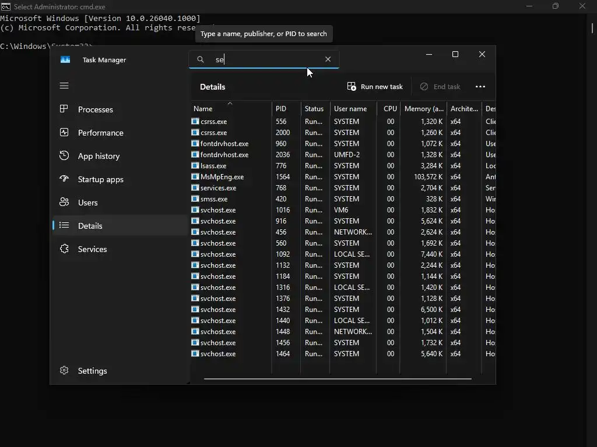Select the services.exe process
The image size is (597, 447).
pos(343,188)
